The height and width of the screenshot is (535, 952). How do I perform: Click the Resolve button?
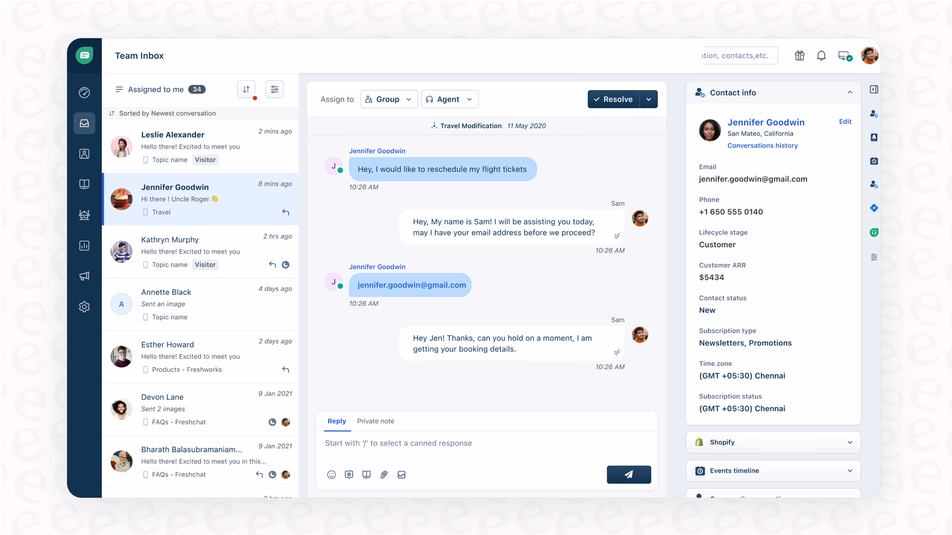pyautogui.click(x=613, y=99)
